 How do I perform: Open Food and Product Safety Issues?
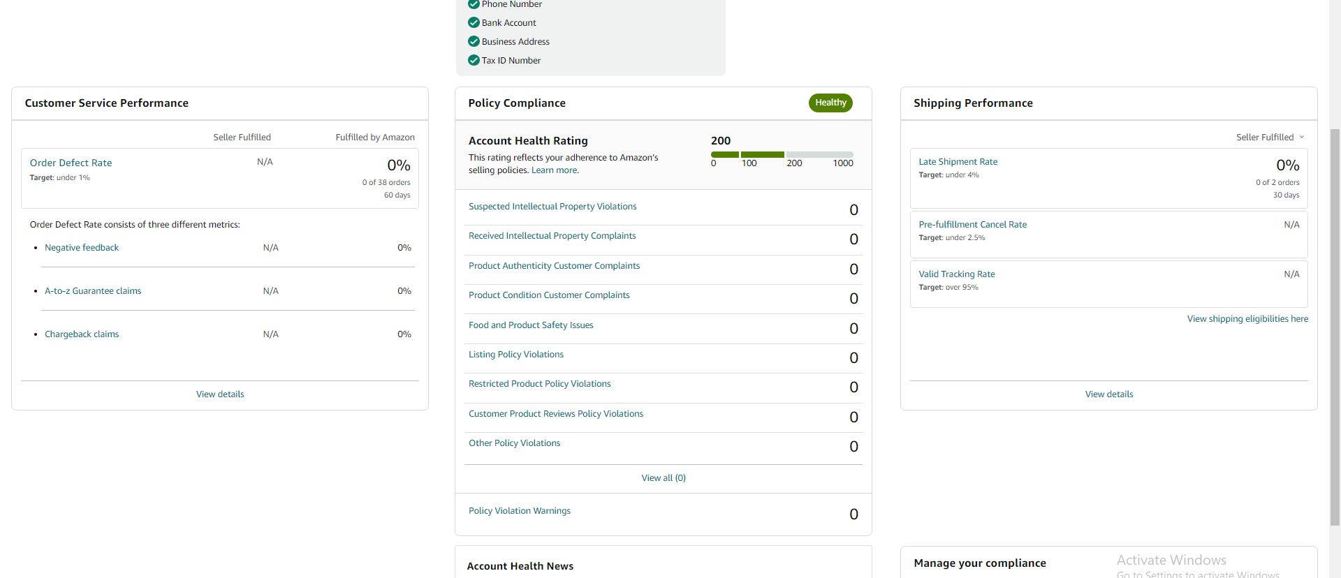click(x=531, y=325)
